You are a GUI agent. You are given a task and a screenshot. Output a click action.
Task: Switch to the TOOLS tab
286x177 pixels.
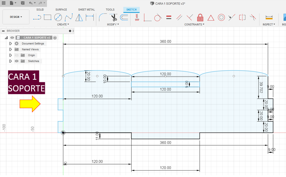click(110, 10)
